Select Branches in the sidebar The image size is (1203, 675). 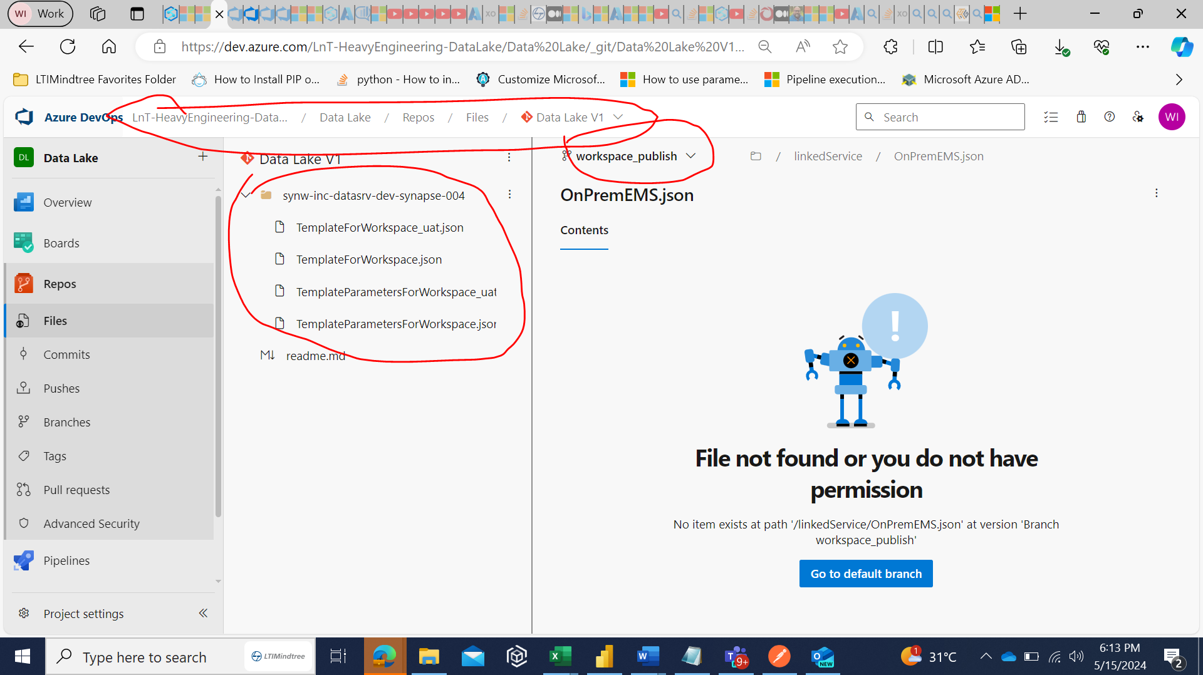[x=66, y=421]
